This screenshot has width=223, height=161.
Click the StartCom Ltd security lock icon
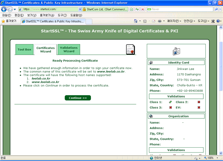(x=84, y=9)
